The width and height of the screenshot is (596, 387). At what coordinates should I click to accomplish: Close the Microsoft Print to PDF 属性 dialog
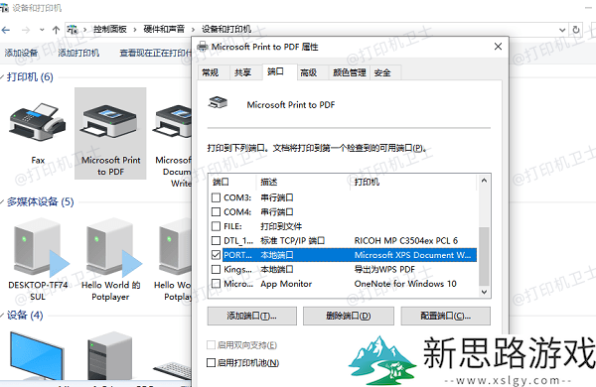[498, 47]
